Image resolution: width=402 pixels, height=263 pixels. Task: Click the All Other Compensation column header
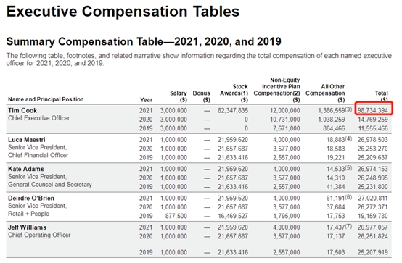click(x=325, y=93)
